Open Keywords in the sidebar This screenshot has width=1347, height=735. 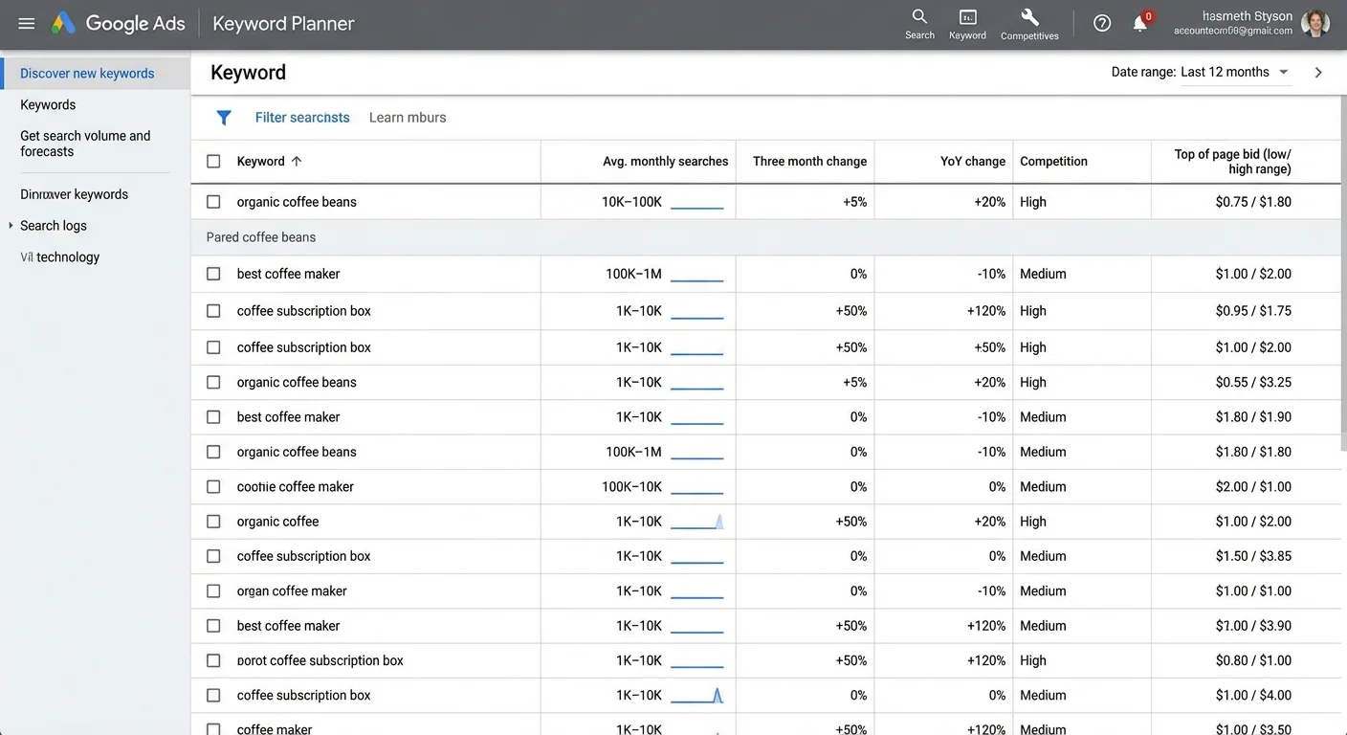48,105
